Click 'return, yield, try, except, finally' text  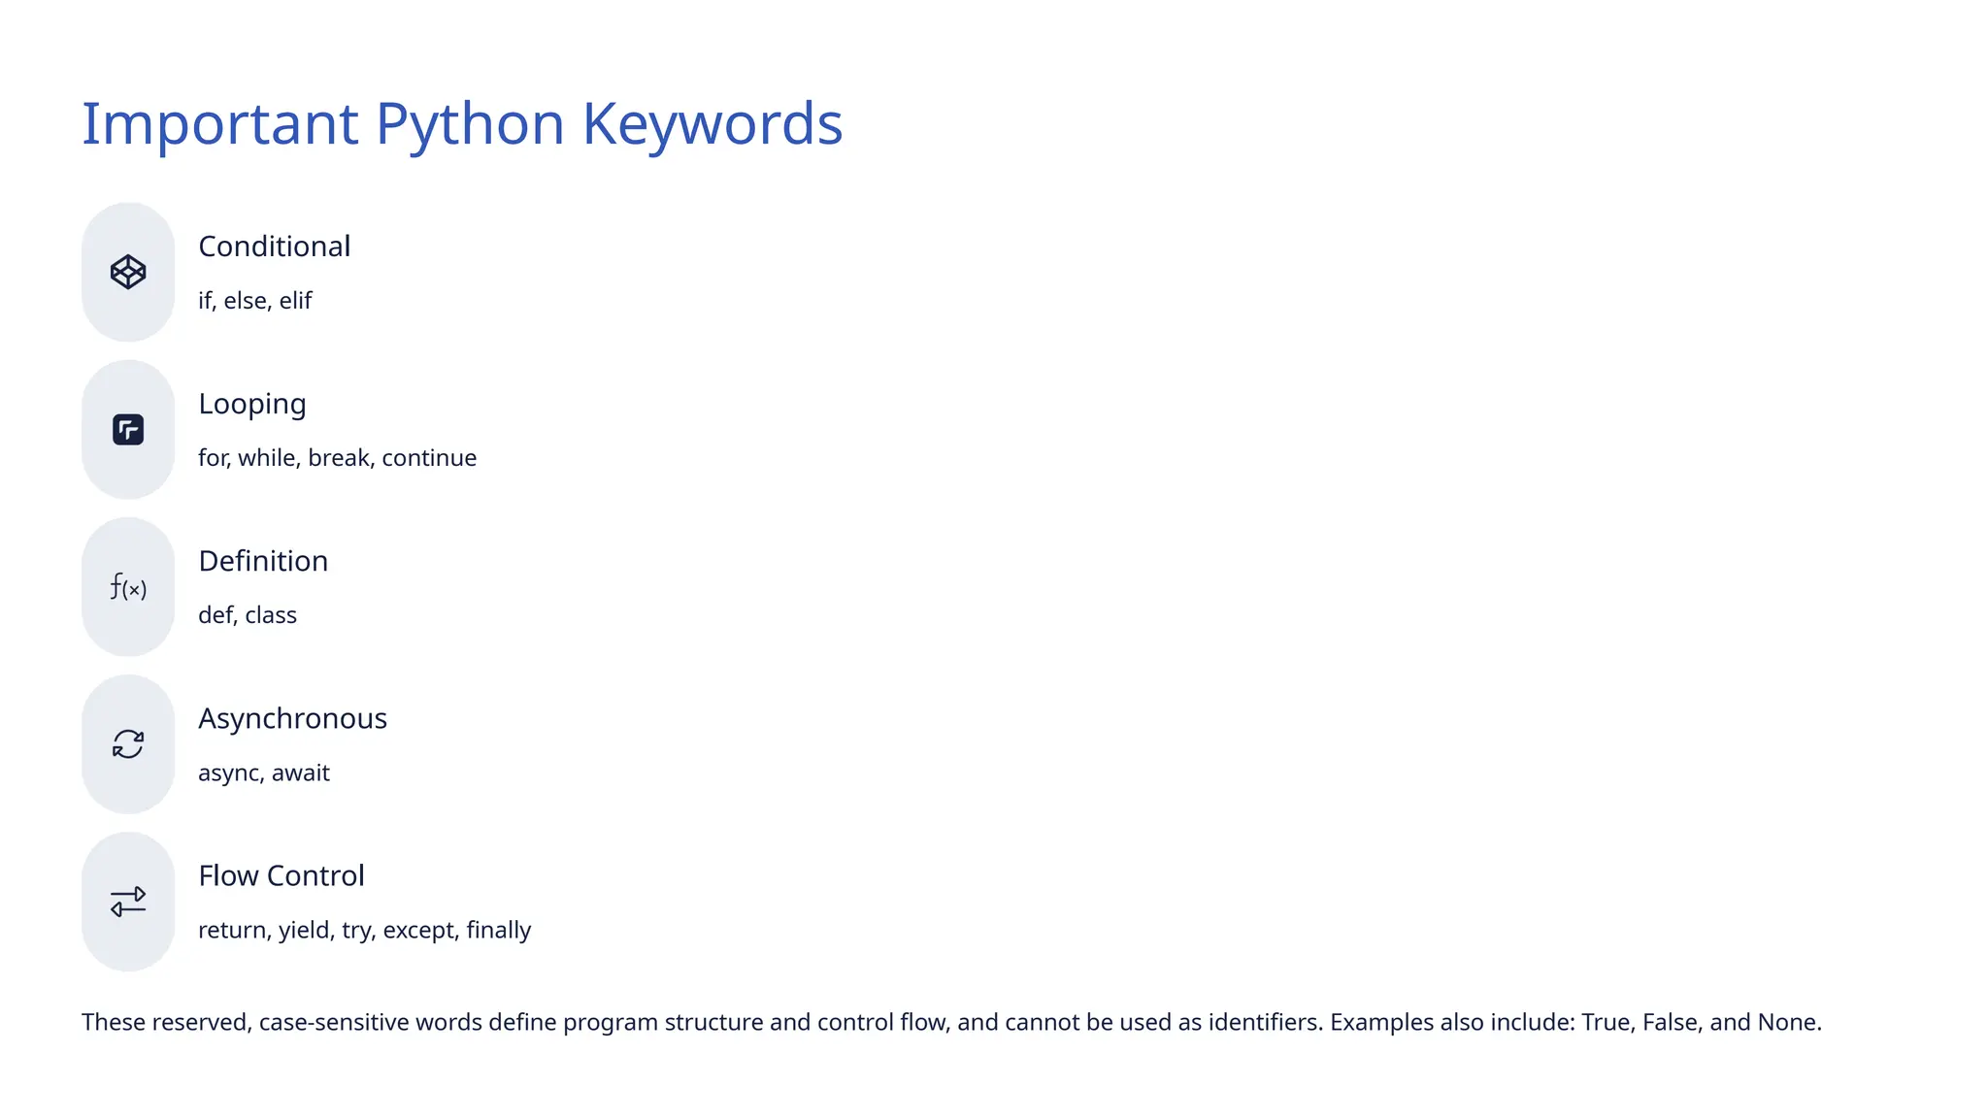365,930
